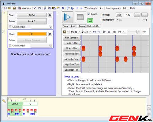Toggle the Count checkbox

pyautogui.click(x=89, y=14)
